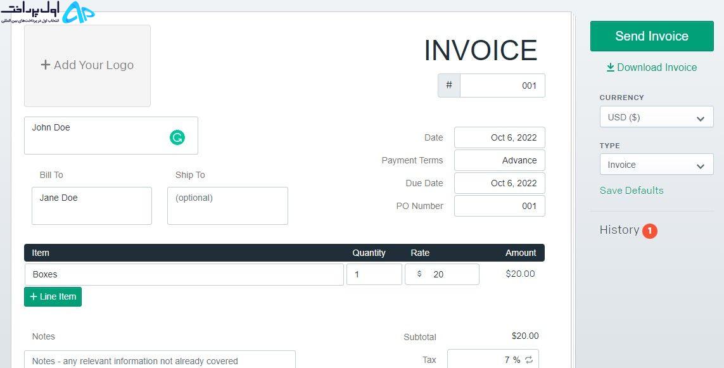Click the PO Number input field
Viewport: 724px width, 368px height.
click(x=500, y=206)
